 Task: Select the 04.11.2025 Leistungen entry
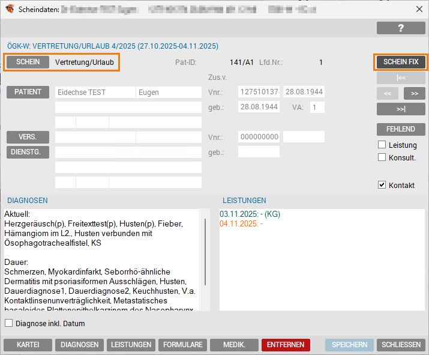point(241,223)
